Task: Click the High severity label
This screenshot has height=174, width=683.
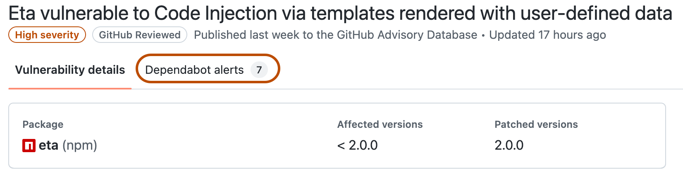Action: coord(47,35)
